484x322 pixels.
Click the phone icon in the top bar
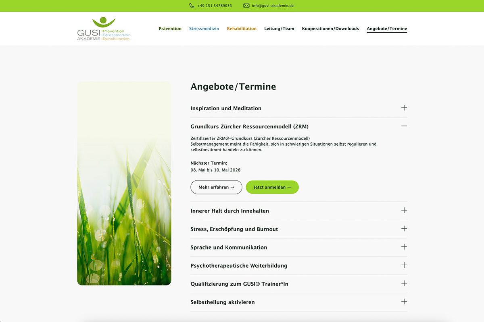tap(191, 6)
